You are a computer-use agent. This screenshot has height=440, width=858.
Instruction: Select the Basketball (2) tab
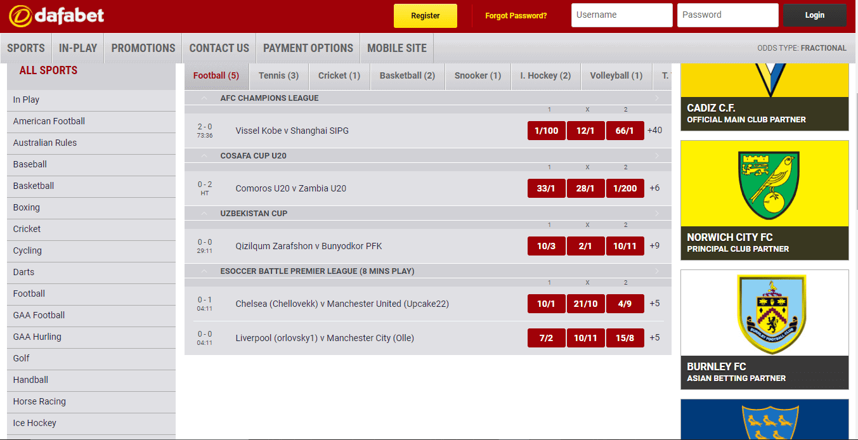[x=407, y=75]
